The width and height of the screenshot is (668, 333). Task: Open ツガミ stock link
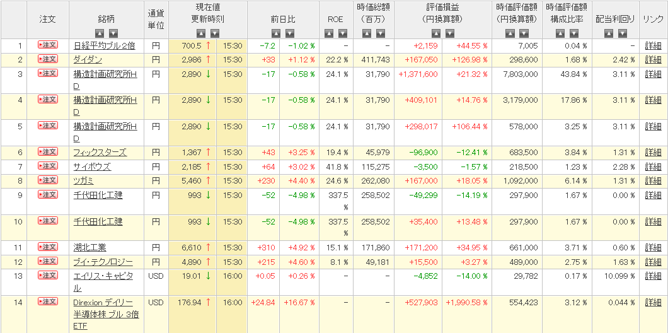point(83,181)
